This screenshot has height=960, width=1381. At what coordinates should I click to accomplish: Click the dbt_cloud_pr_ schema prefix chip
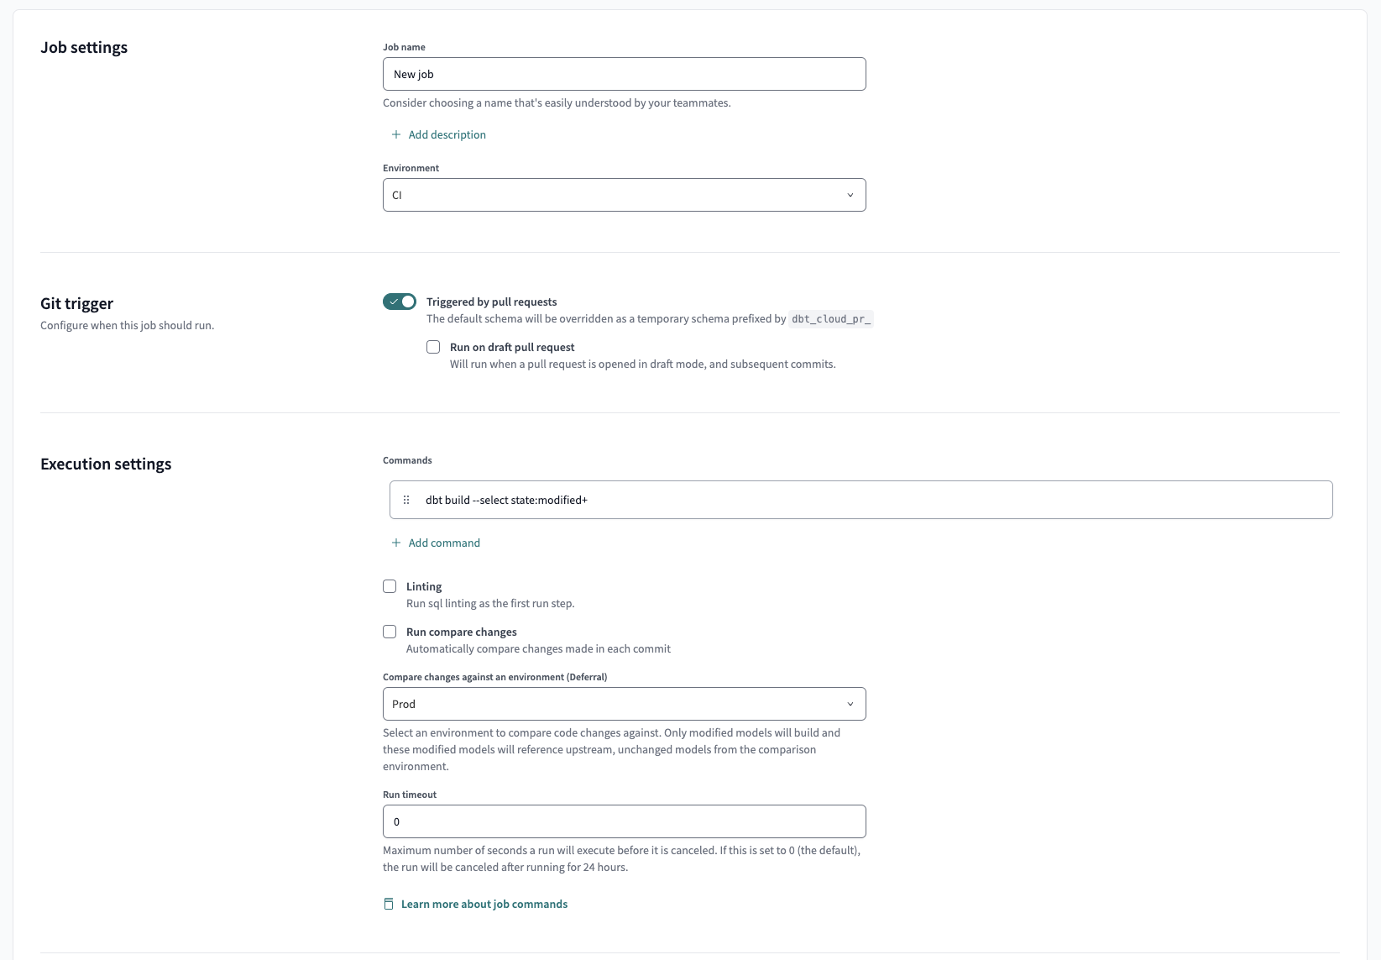(830, 318)
